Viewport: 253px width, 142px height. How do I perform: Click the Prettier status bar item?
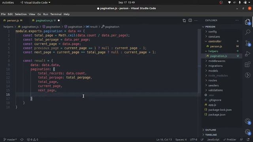tap(230, 140)
